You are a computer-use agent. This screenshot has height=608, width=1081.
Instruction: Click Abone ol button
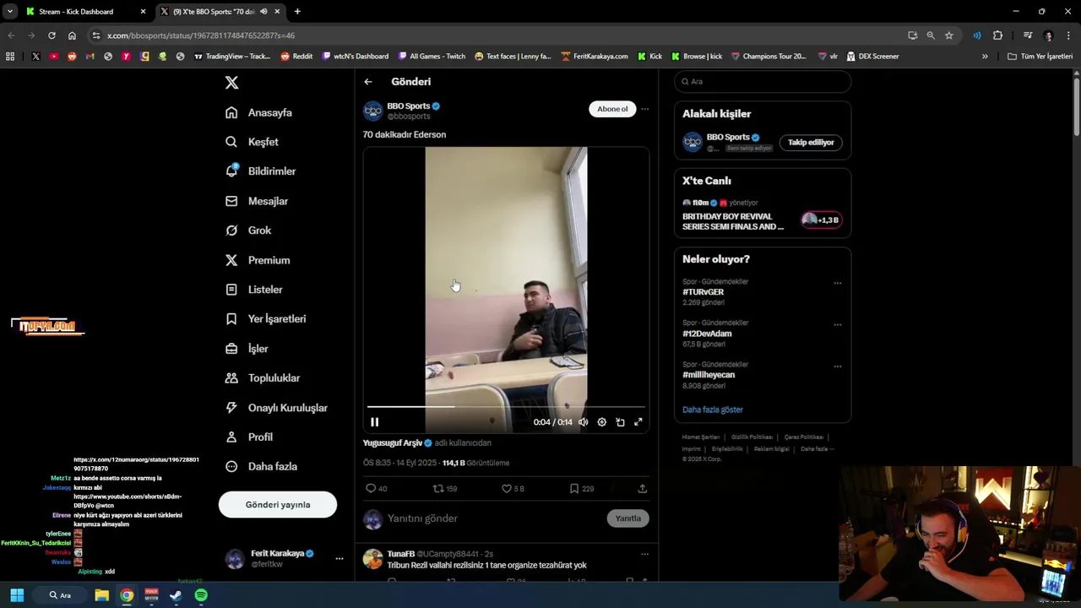tap(612, 109)
